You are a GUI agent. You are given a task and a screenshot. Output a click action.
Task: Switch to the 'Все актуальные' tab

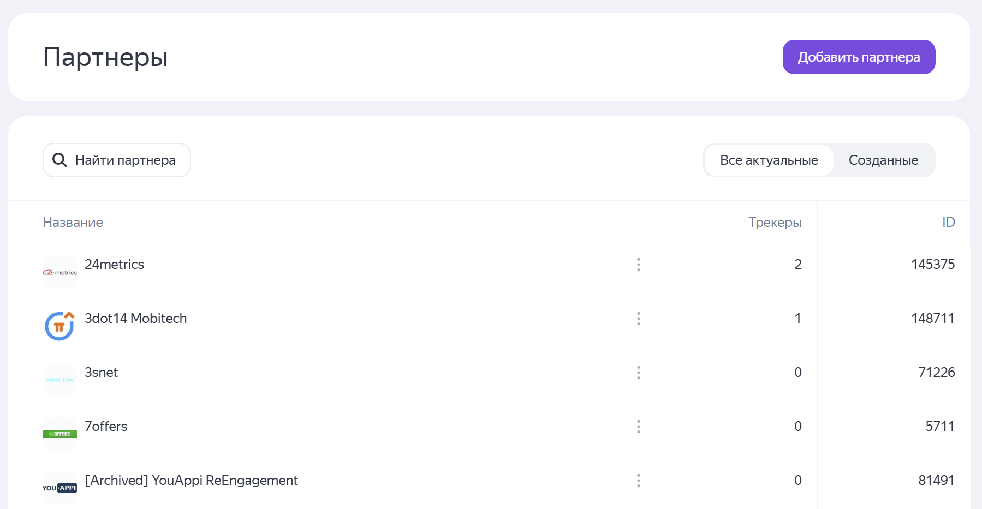(x=769, y=160)
